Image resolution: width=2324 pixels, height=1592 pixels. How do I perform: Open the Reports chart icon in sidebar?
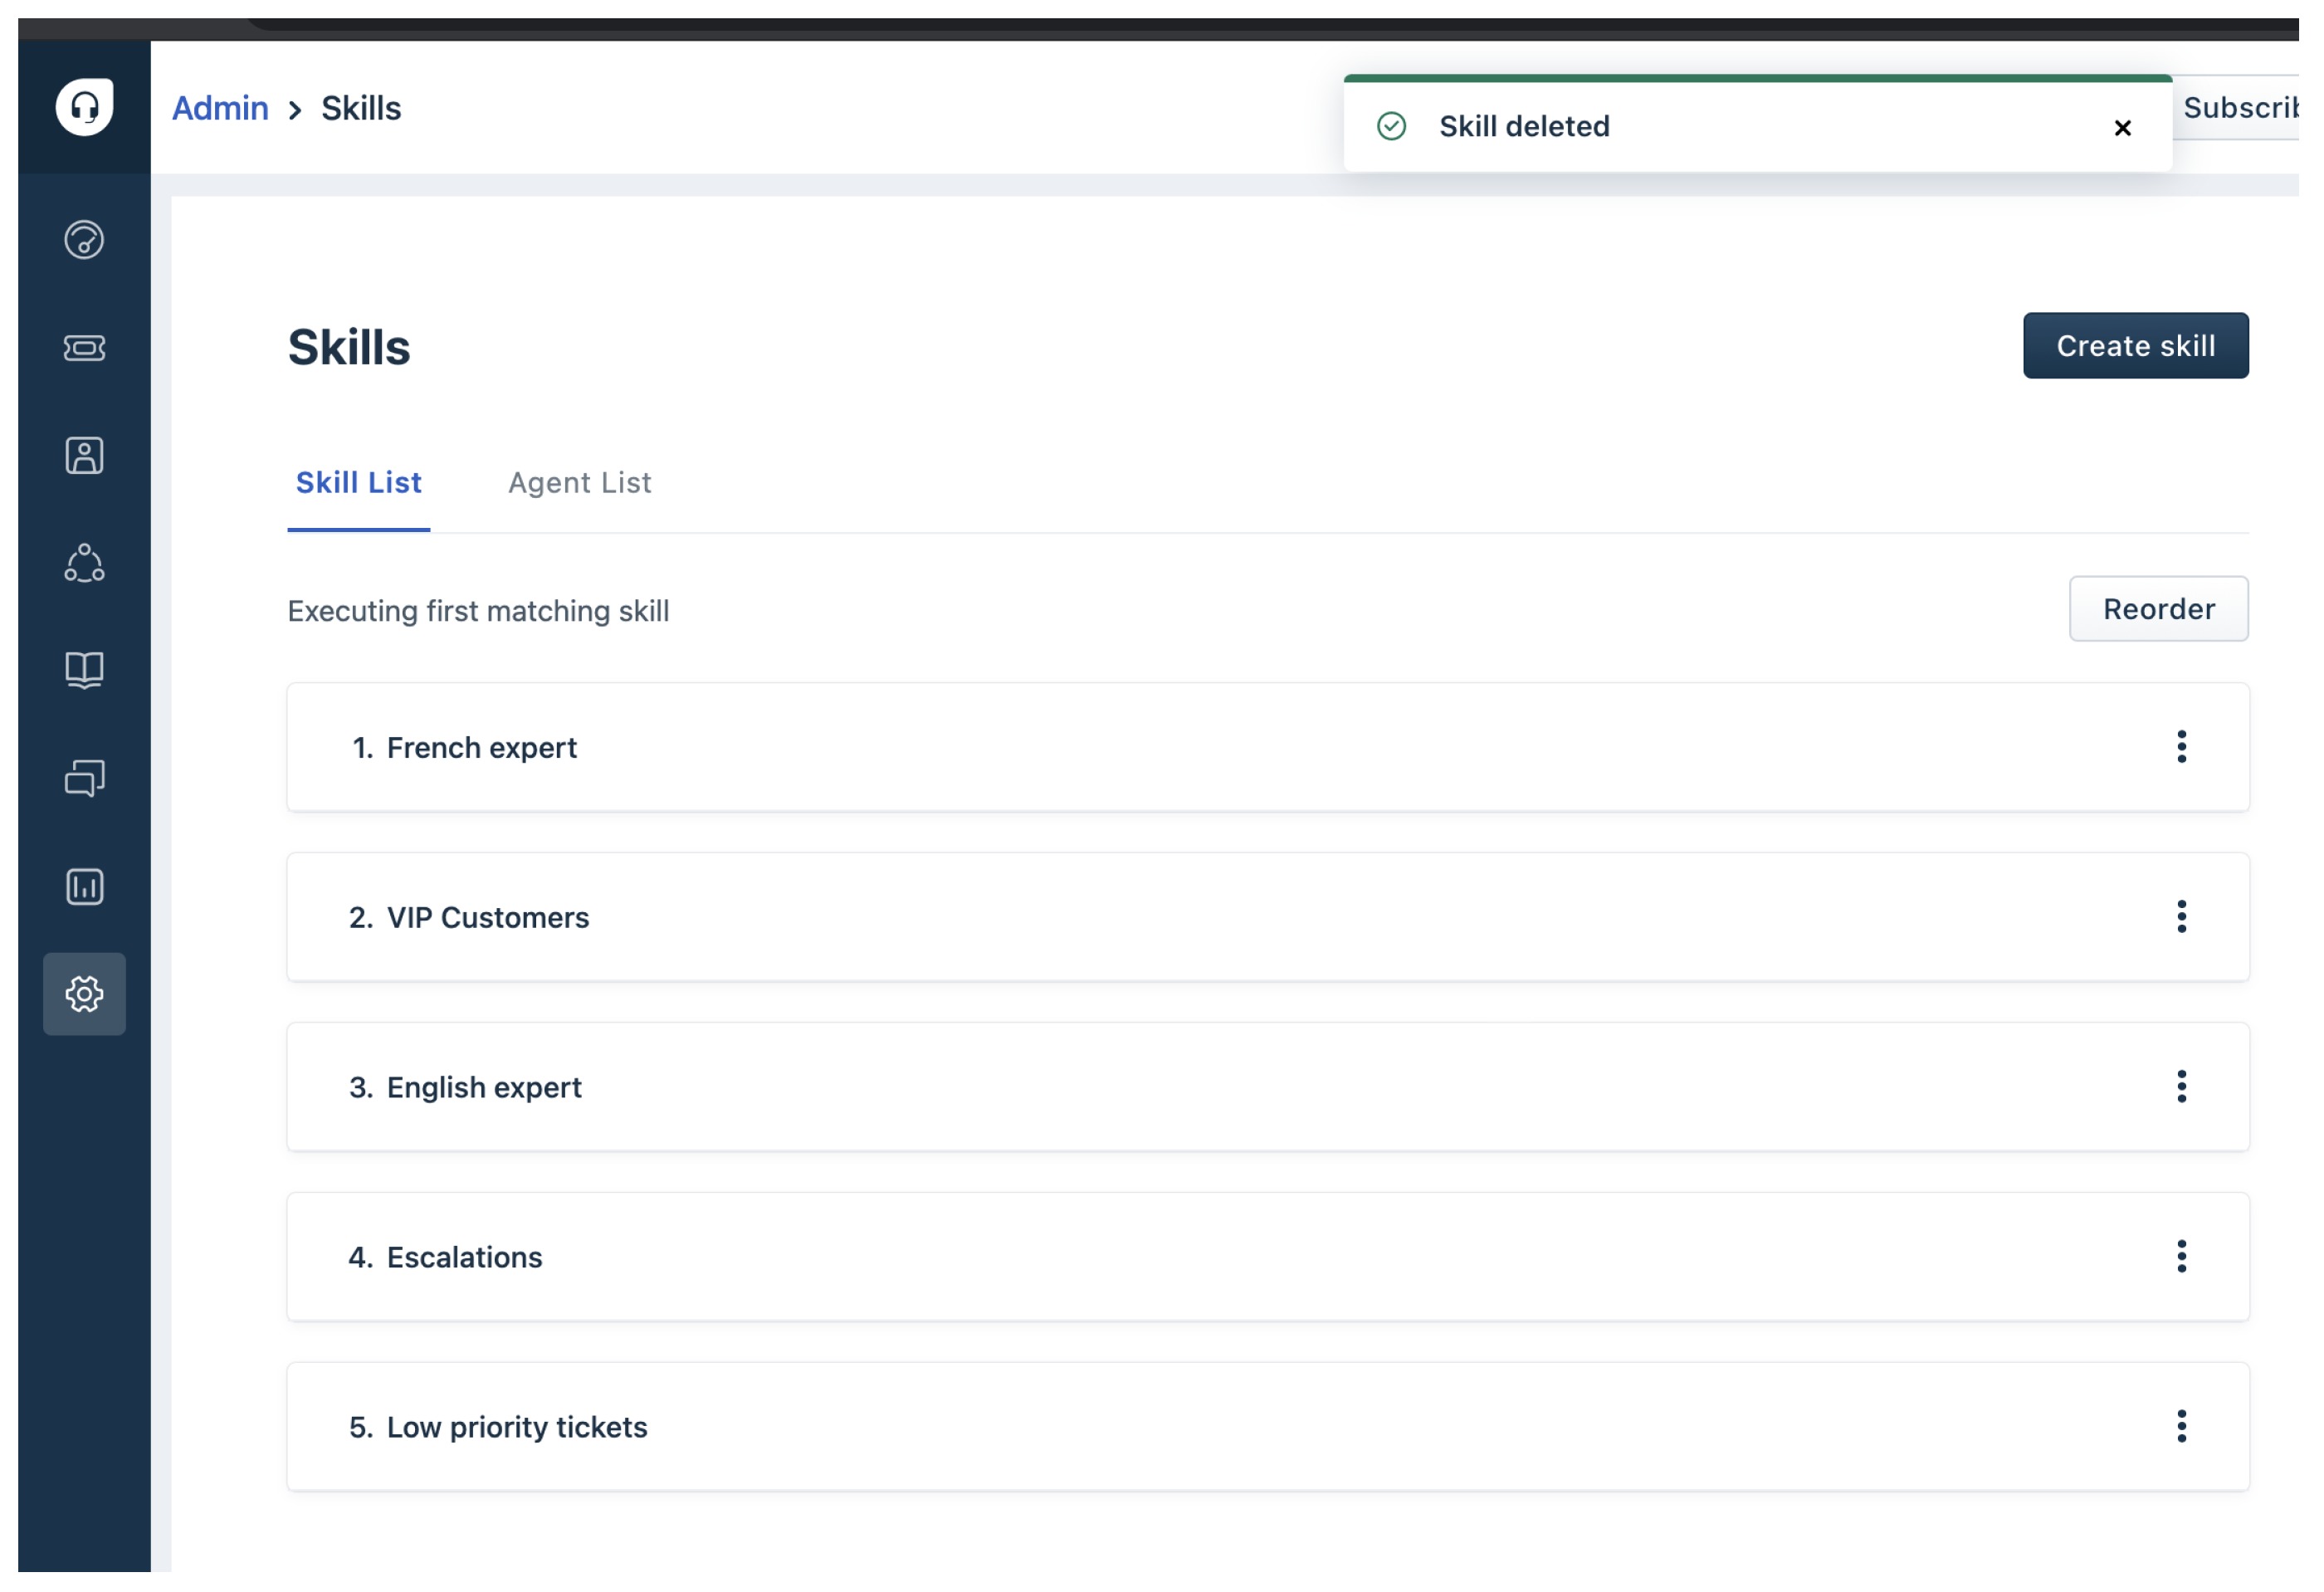pos(85,887)
